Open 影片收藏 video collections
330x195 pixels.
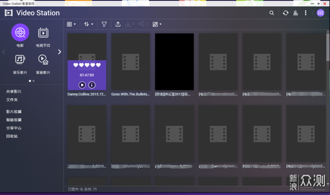[x=14, y=112]
